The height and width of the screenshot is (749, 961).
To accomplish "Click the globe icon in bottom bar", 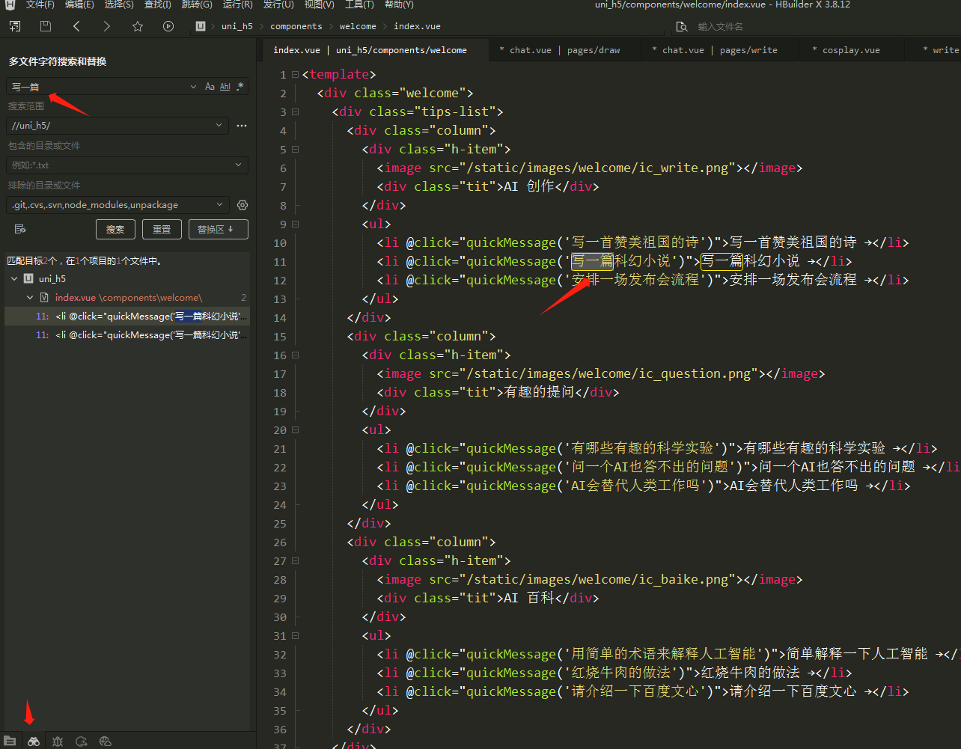I will pyautogui.click(x=106, y=741).
